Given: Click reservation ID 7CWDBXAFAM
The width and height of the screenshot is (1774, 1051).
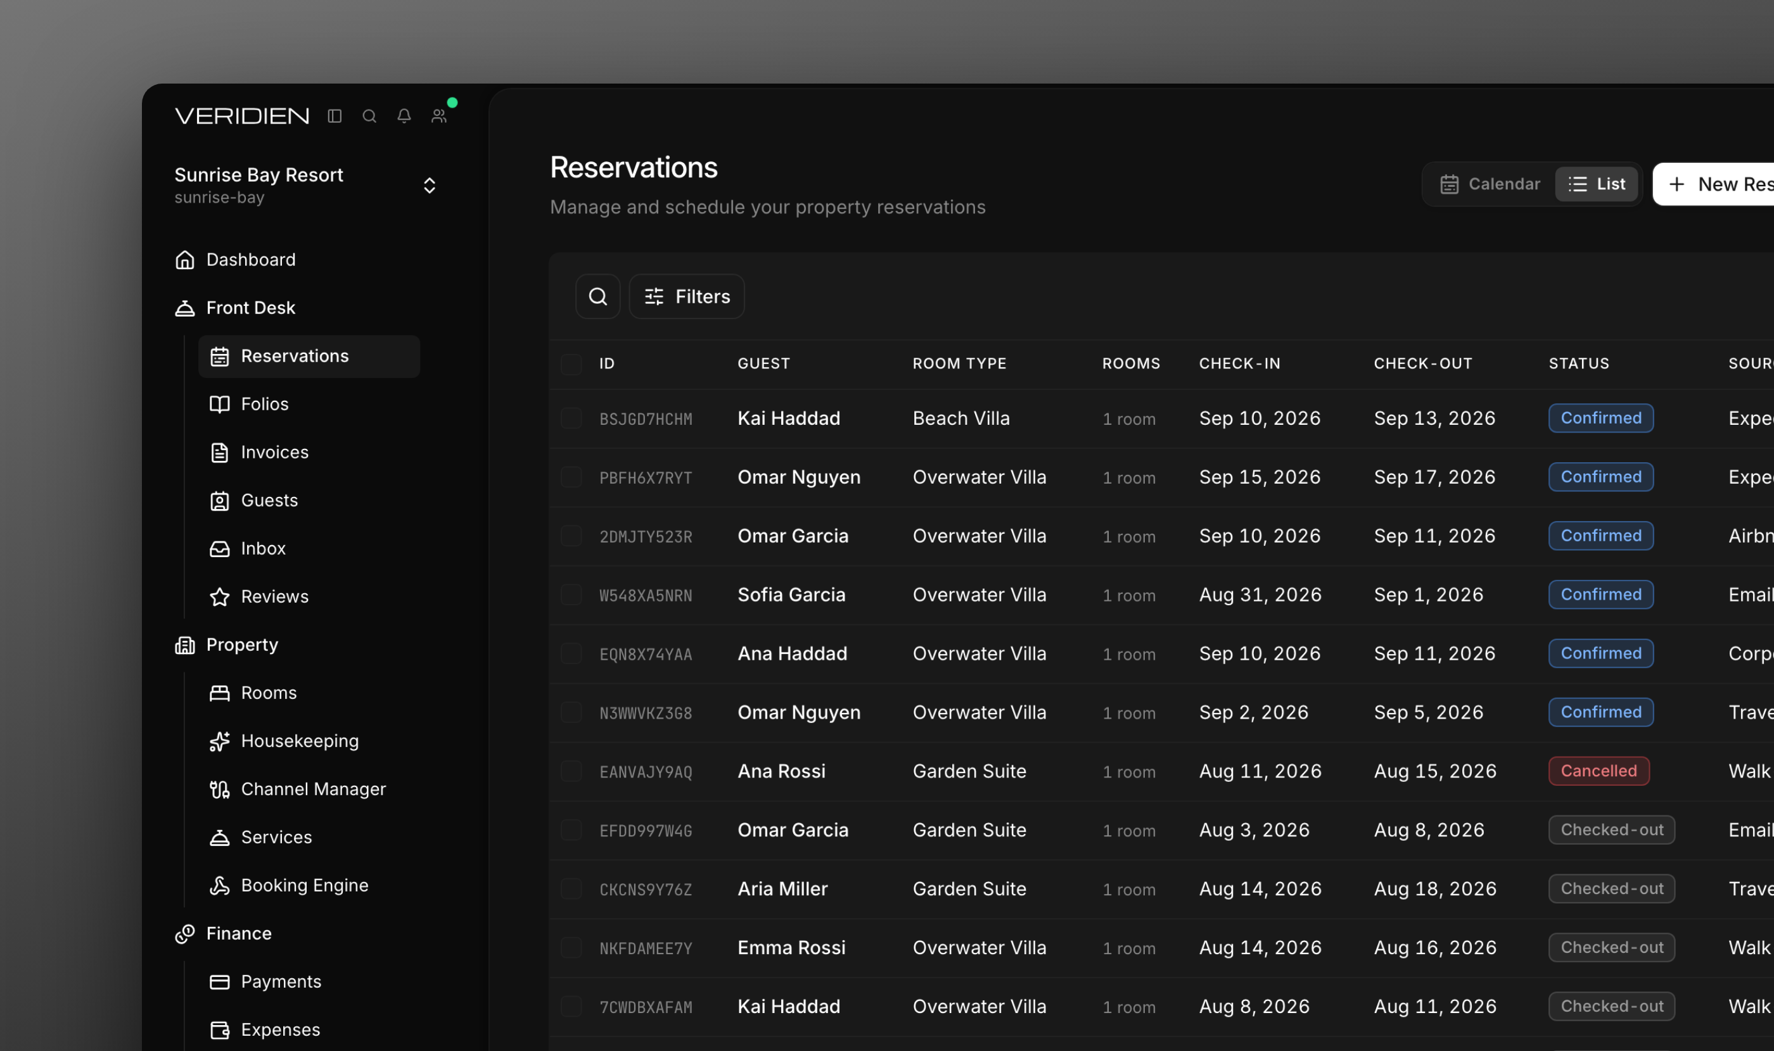Looking at the screenshot, I should 645,1007.
